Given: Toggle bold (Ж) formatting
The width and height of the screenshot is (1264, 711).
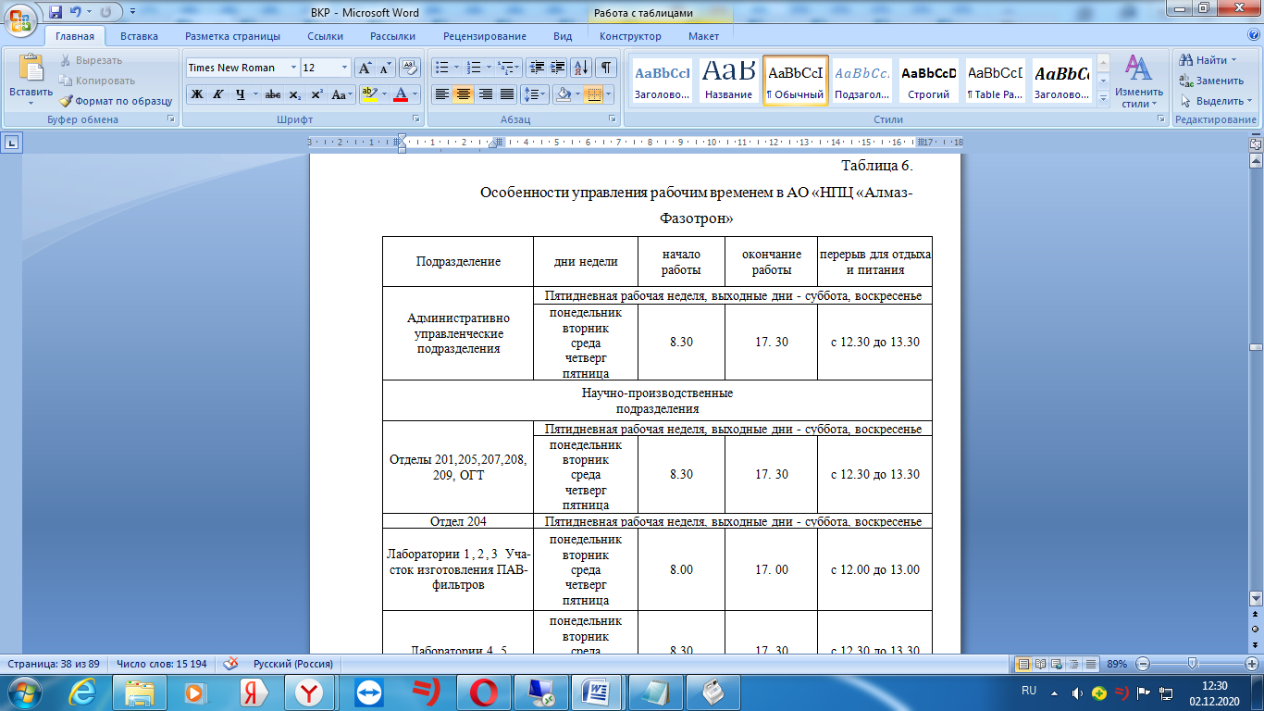Looking at the screenshot, I should tap(196, 94).
